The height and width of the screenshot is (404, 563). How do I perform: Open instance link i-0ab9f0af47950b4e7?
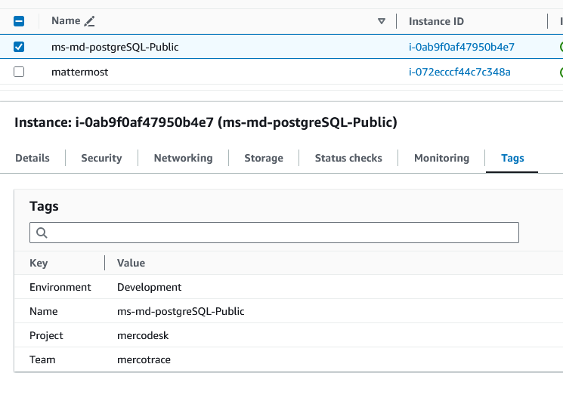tap(462, 47)
